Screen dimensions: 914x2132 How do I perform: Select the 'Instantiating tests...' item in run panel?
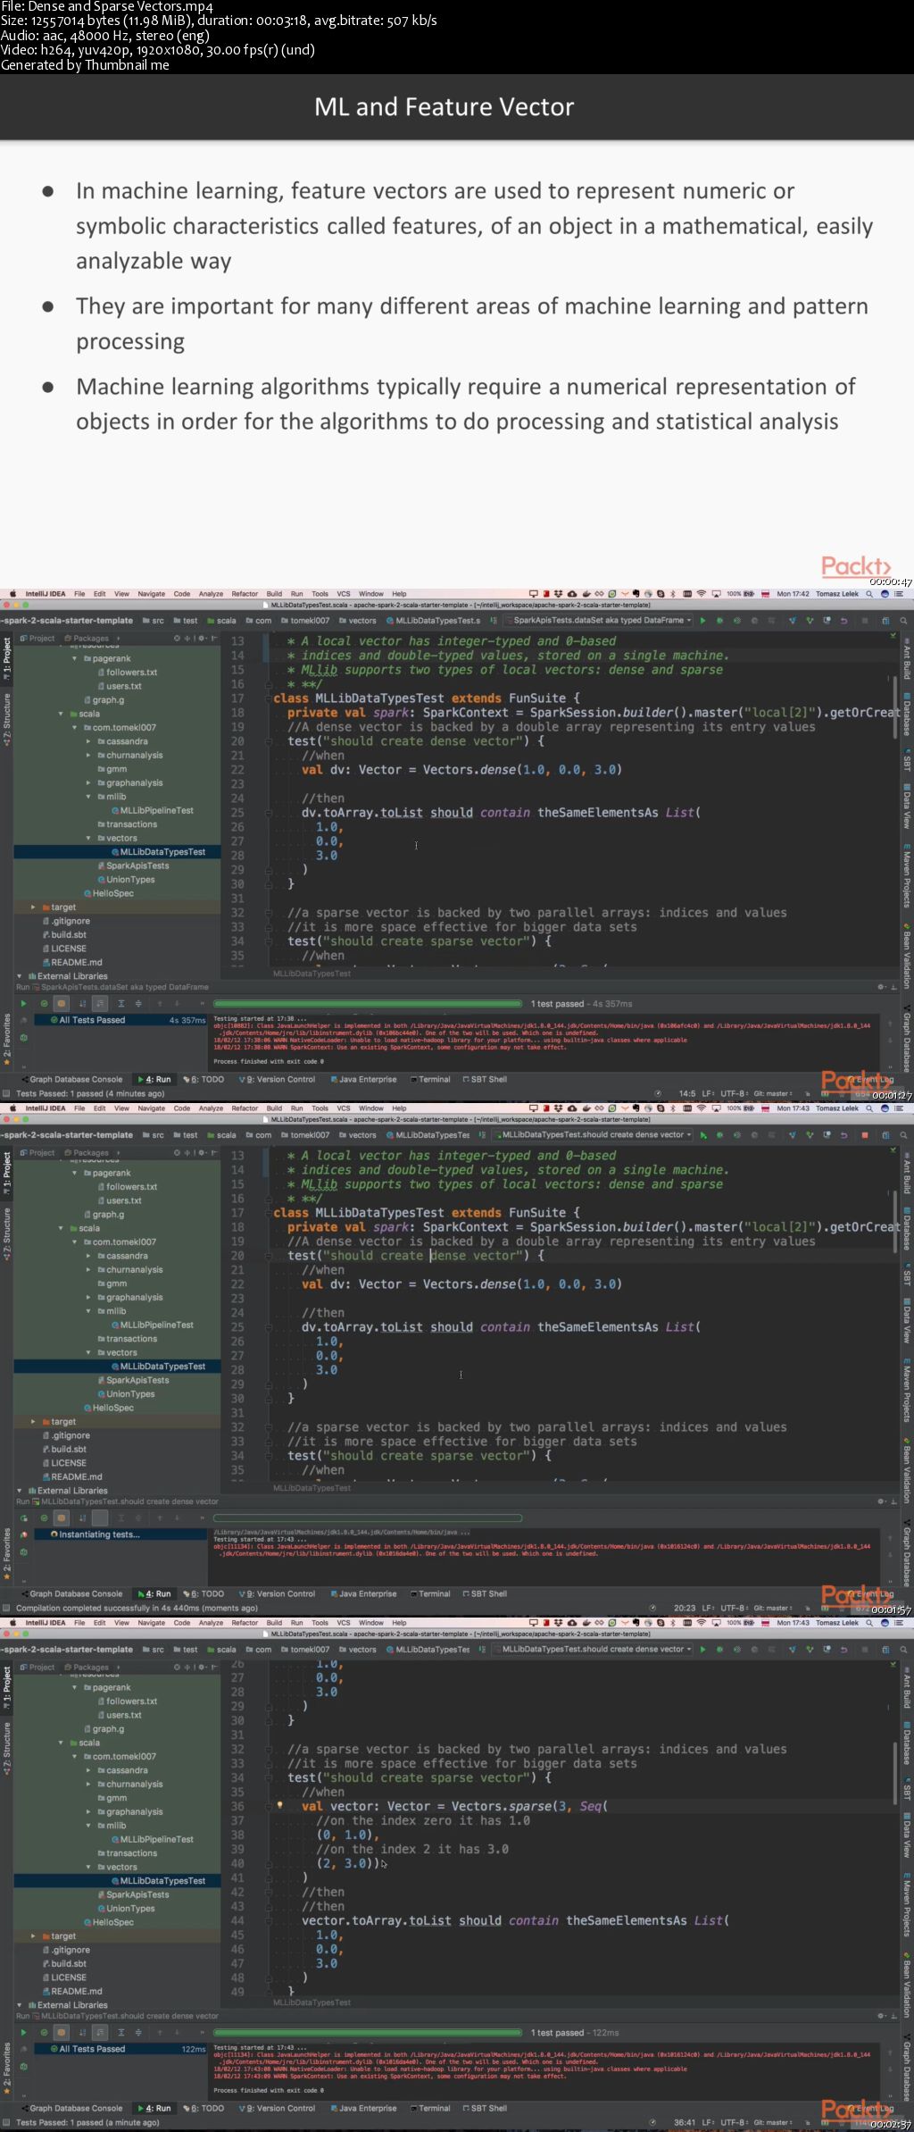[x=99, y=1534]
